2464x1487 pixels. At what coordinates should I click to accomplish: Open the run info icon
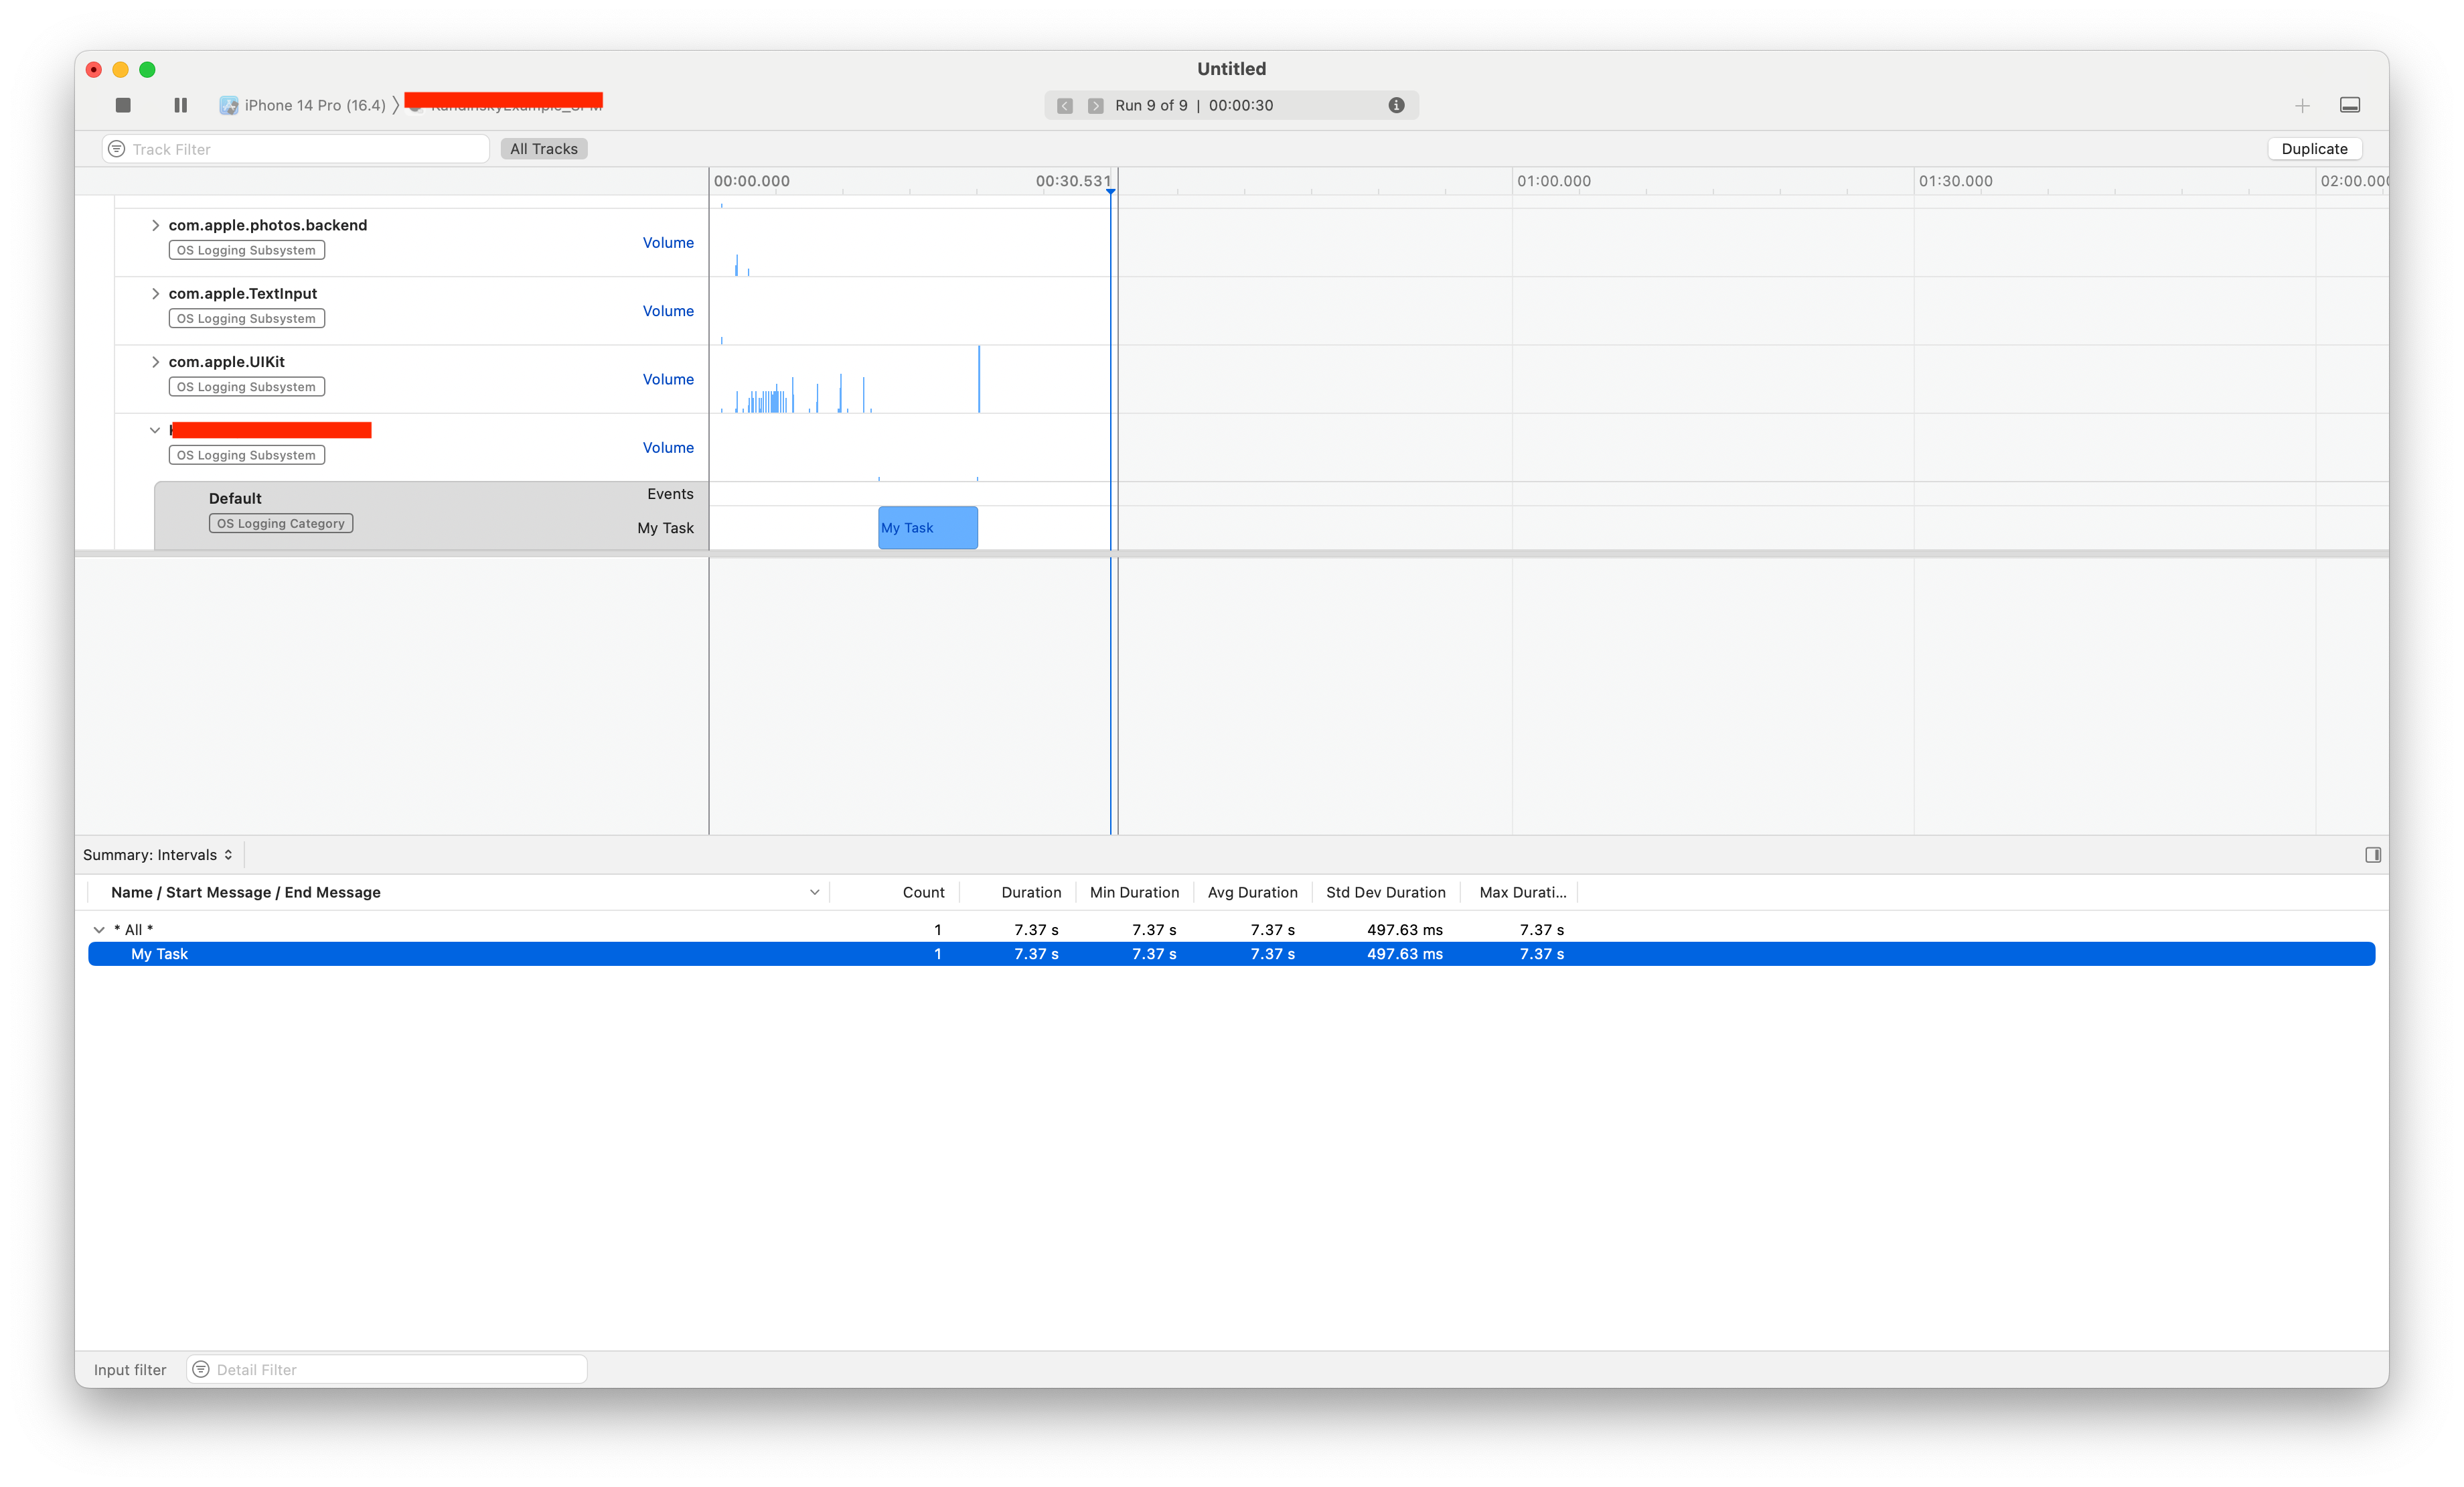point(1396,105)
